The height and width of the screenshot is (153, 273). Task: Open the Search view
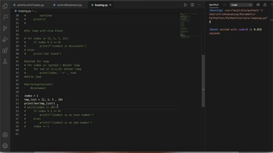click(x=5, y=17)
